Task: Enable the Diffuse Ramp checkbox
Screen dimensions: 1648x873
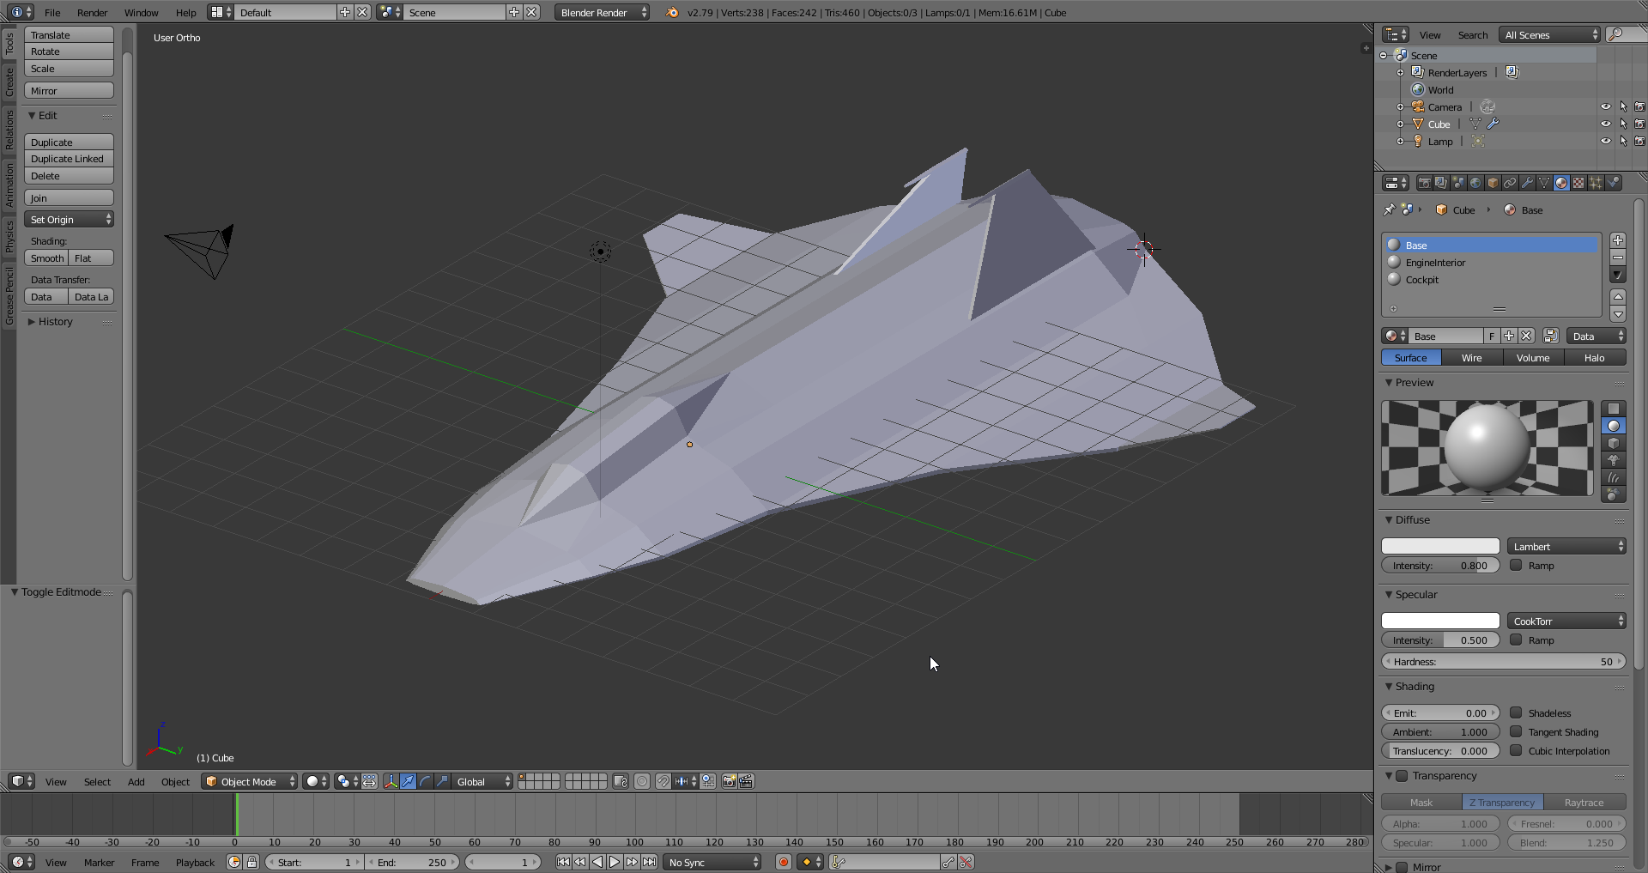Action: click(x=1516, y=565)
